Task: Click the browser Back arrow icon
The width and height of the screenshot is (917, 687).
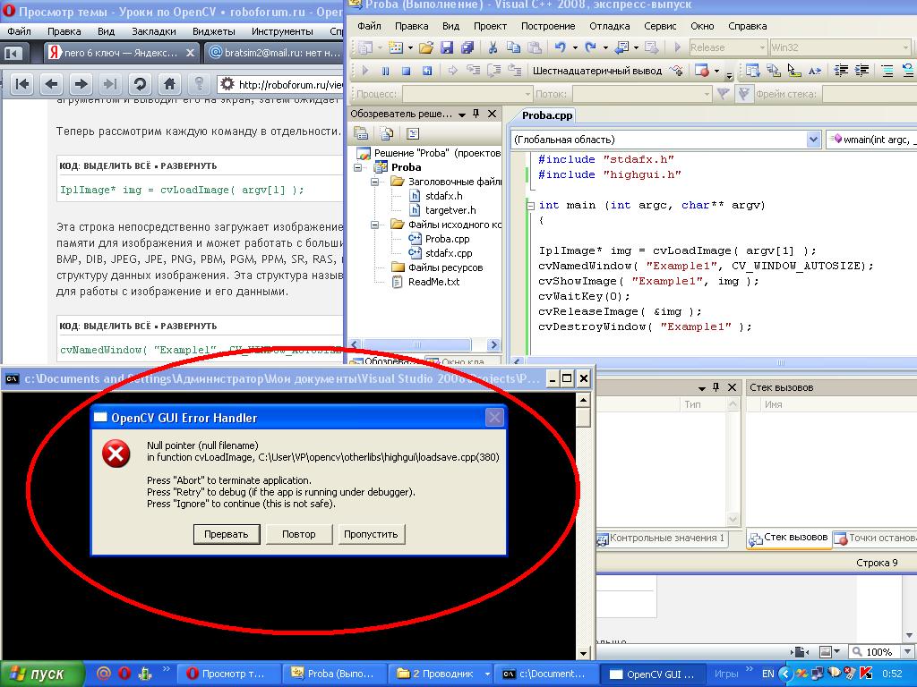Action: tap(51, 84)
